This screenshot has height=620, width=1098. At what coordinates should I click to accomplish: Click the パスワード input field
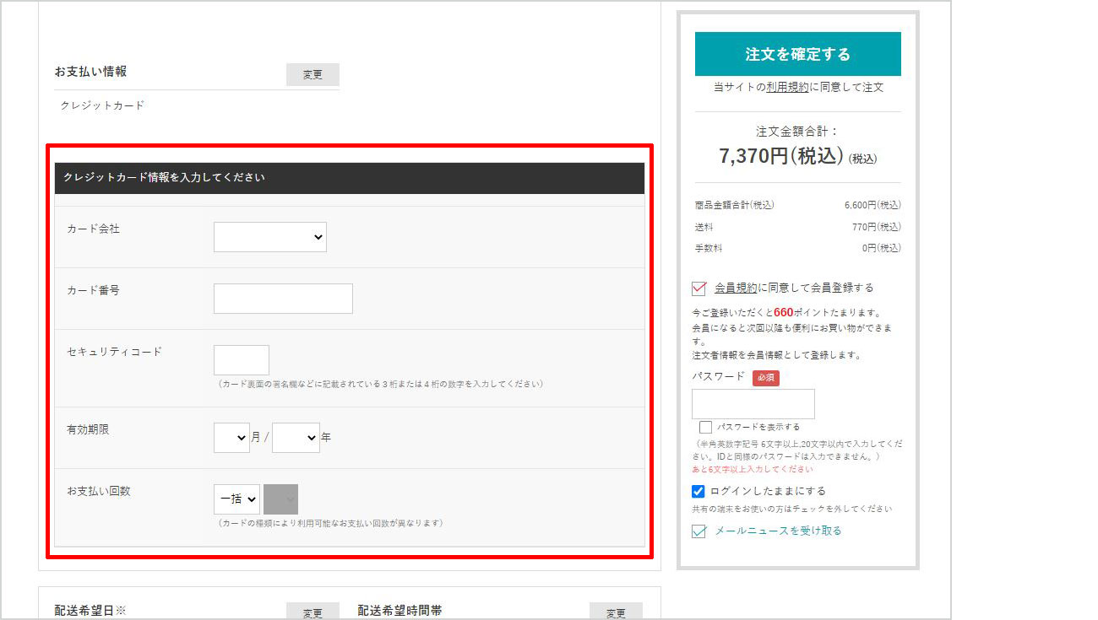(753, 404)
